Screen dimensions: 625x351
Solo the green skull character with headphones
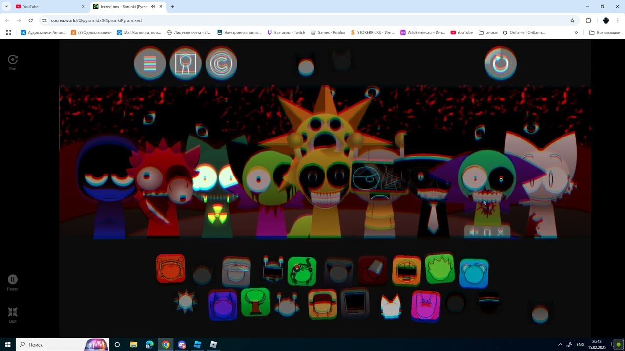click(487, 233)
